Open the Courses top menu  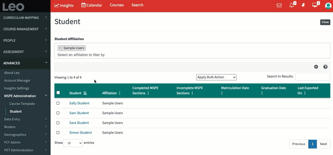click(117, 5)
